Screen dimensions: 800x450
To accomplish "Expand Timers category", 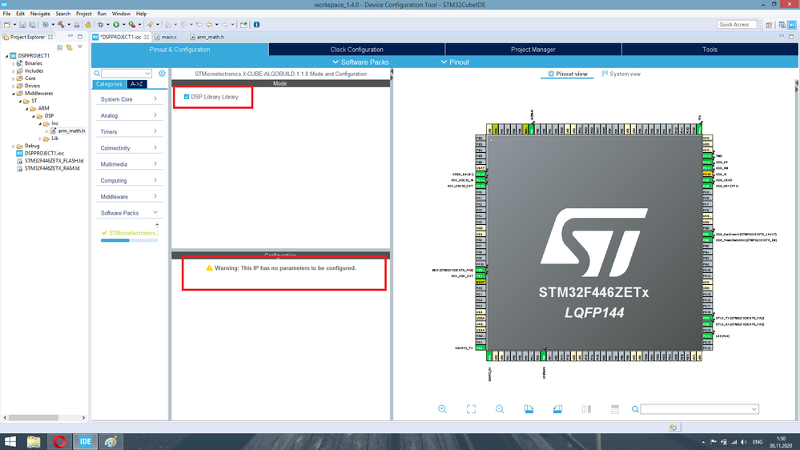I will 129,131.
